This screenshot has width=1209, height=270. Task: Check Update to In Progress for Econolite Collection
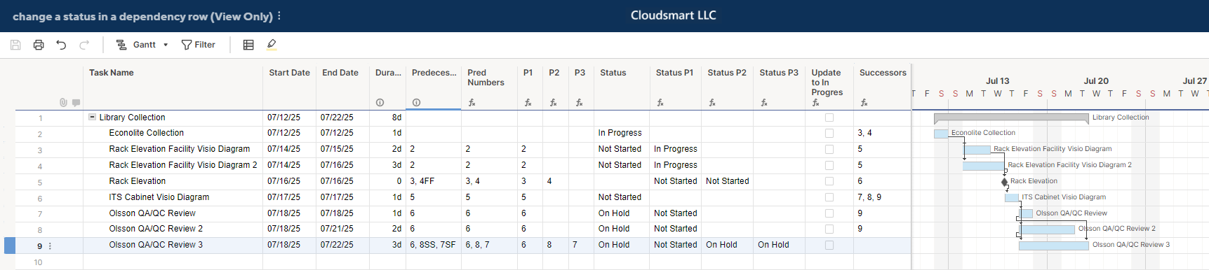tap(829, 133)
